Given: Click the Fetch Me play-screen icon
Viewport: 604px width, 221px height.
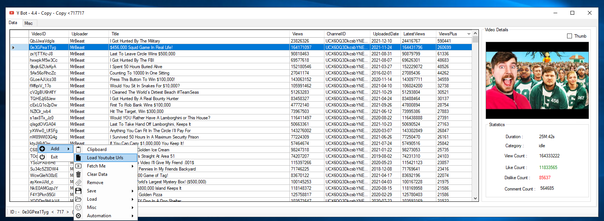Looking at the screenshot, I should pyautogui.click(x=78, y=166).
